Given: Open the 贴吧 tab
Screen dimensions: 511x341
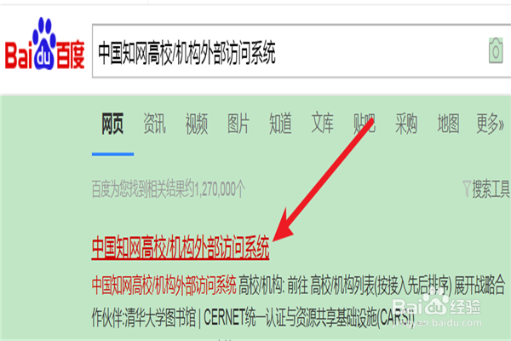Looking at the screenshot, I should (x=365, y=124).
